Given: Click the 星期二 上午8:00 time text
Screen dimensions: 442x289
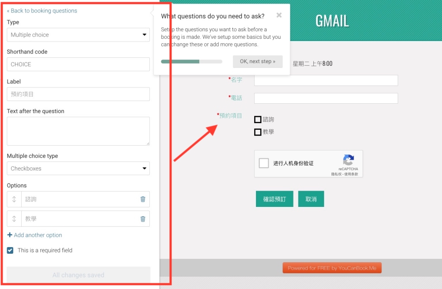Looking at the screenshot, I should tap(312, 64).
